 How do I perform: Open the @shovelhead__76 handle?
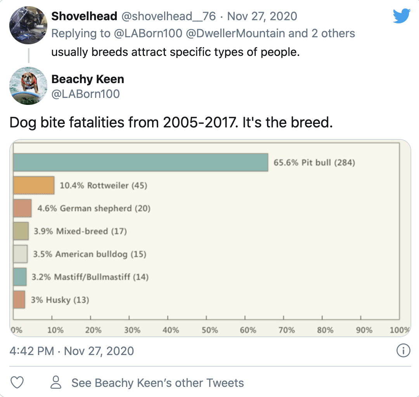[169, 16]
